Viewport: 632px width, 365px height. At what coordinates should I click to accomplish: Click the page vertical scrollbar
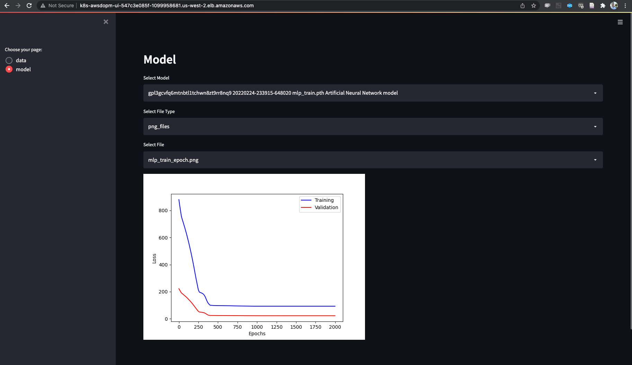[631, 171]
